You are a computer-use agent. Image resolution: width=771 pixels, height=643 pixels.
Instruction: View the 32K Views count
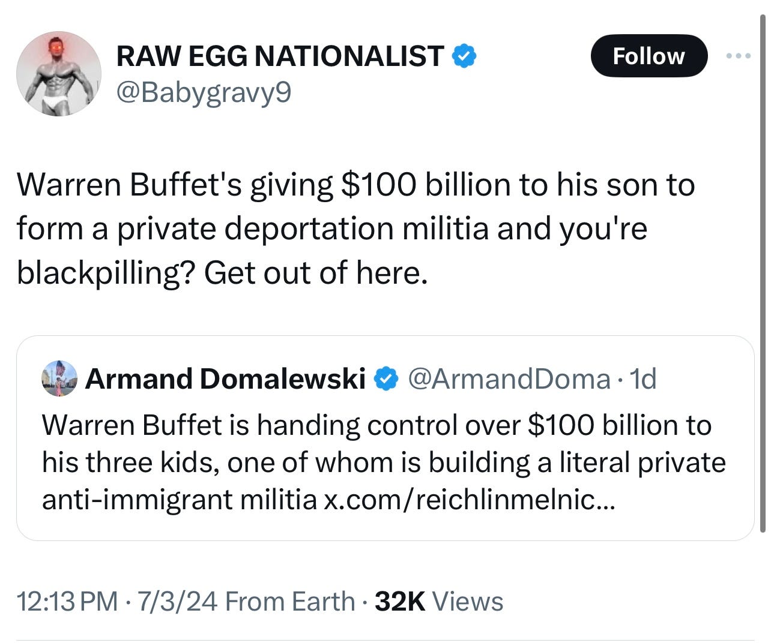(400, 602)
